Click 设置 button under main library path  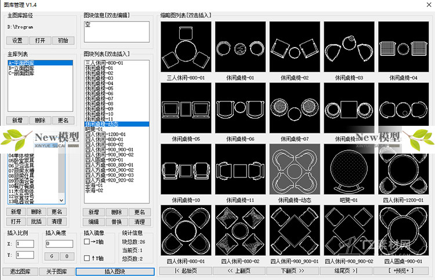coord(17,41)
